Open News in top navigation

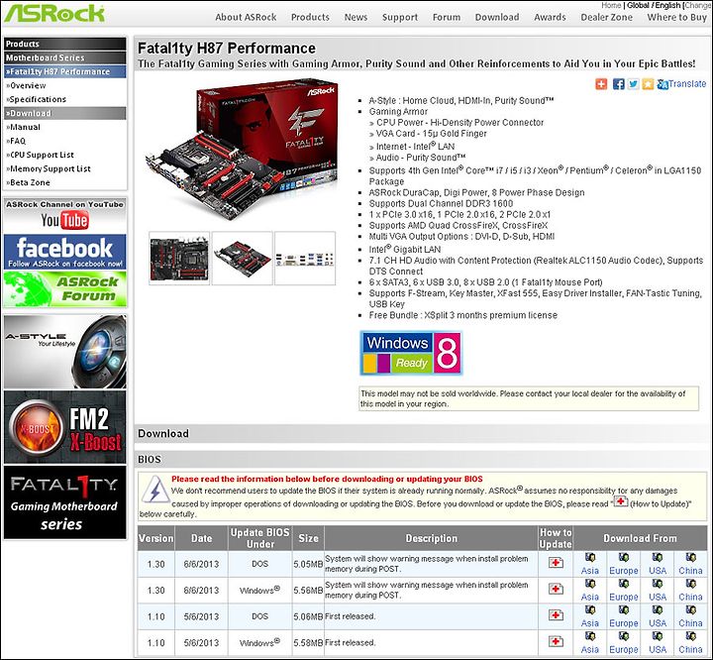pyautogui.click(x=356, y=17)
